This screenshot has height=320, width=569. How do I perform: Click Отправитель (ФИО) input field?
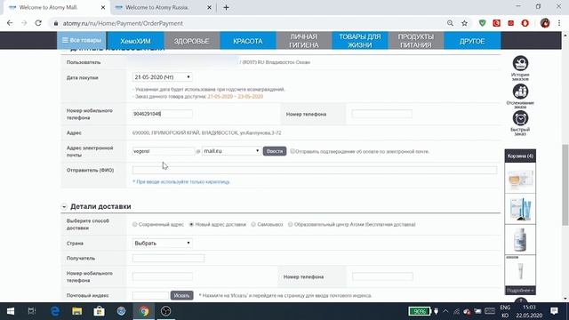[x=315, y=170]
